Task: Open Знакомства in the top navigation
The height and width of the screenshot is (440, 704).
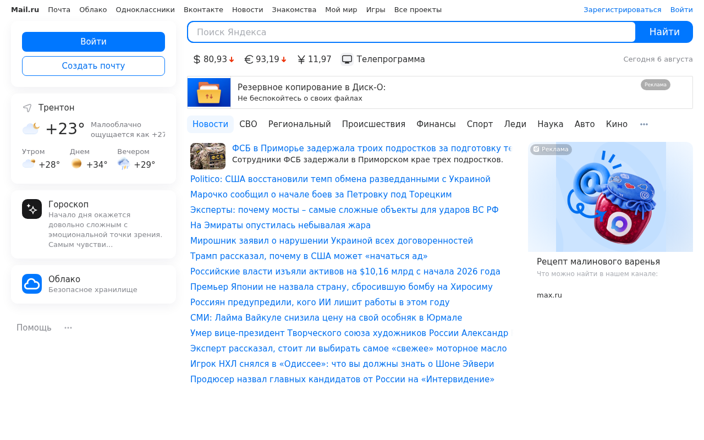Action: coord(294,10)
